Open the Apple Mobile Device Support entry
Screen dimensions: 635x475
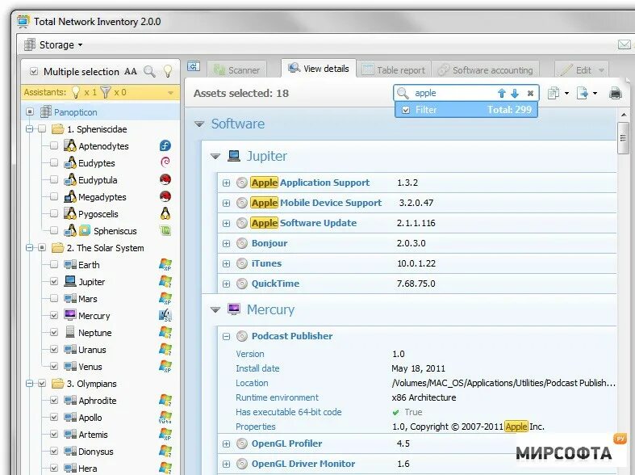316,203
